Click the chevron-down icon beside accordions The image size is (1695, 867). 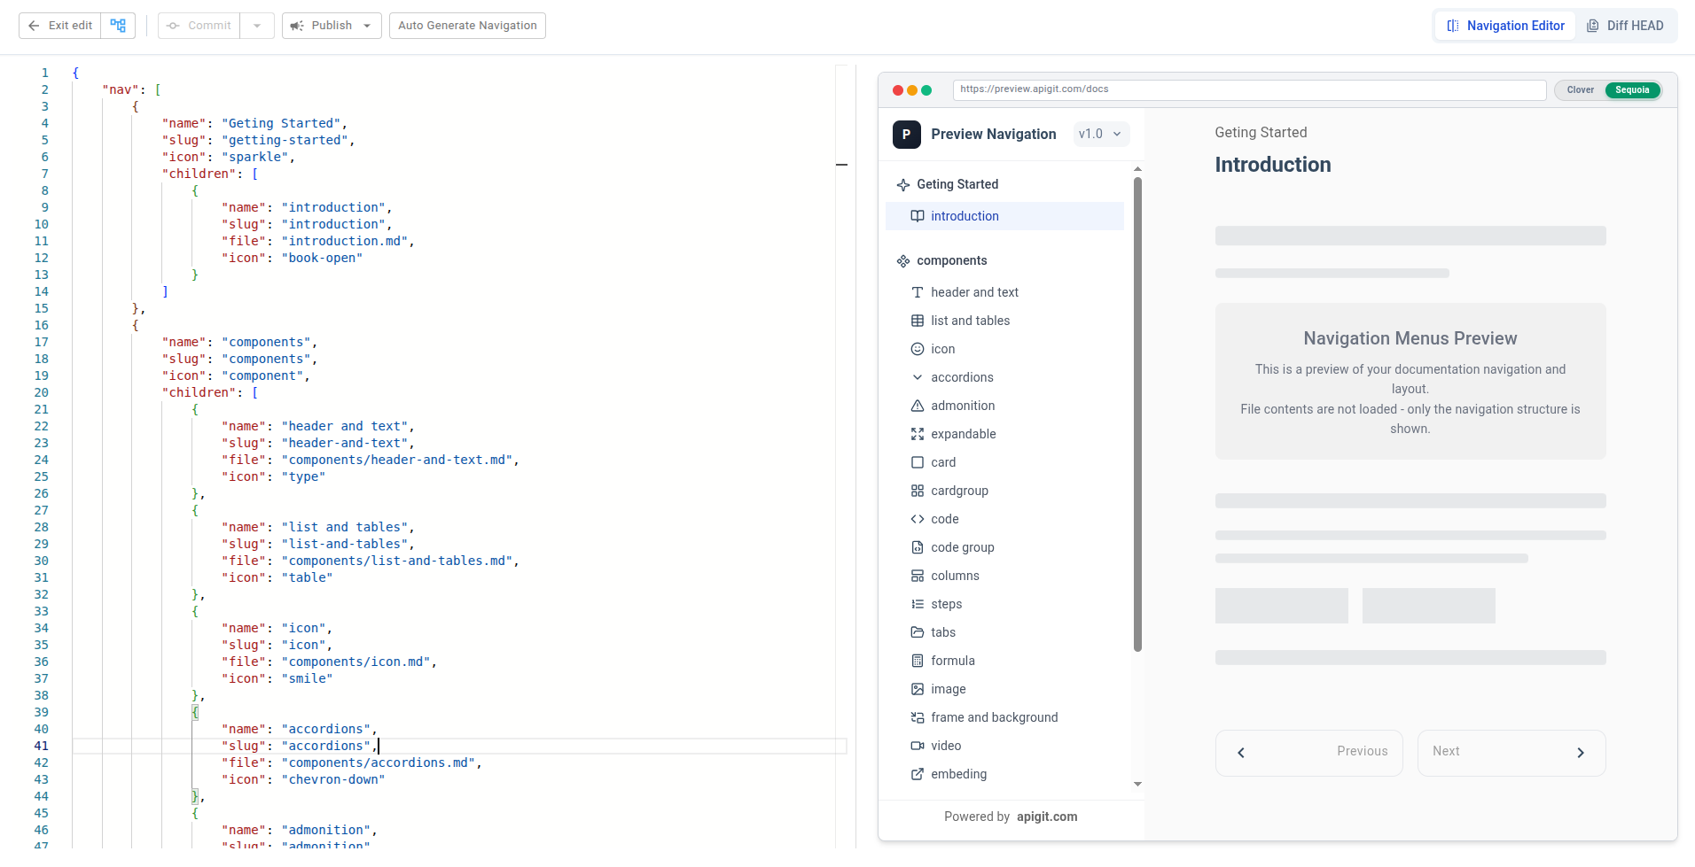pyautogui.click(x=918, y=377)
